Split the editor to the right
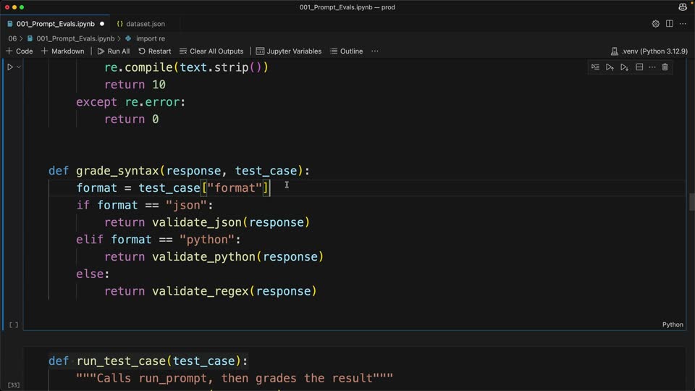This screenshot has height=391, width=695. [x=669, y=23]
